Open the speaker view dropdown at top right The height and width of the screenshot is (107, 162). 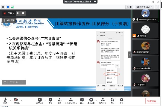point(144,7)
